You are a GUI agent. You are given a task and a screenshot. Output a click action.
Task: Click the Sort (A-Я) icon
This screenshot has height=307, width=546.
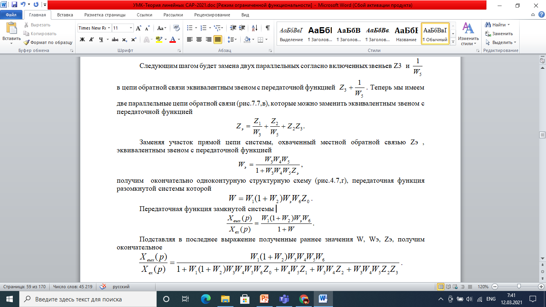(x=254, y=28)
